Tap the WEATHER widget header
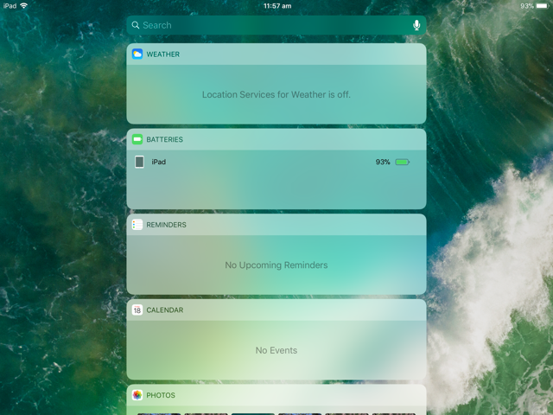The width and height of the screenshot is (553, 415). coord(276,54)
